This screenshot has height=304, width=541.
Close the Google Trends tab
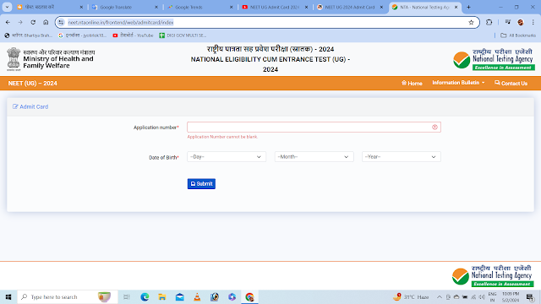(x=231, y=7)
